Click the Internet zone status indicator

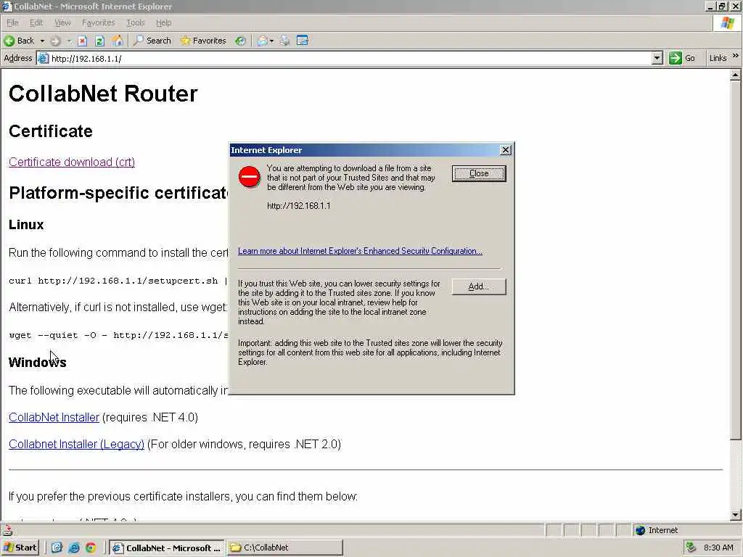click(657, 530)
